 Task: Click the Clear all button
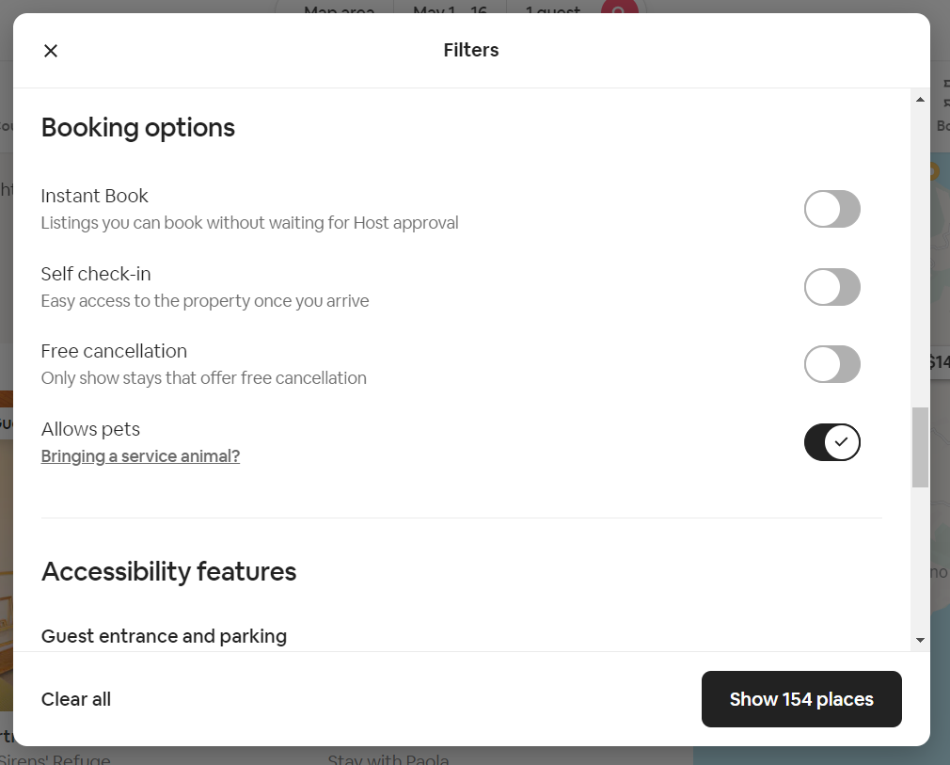(x=75, y=699)
